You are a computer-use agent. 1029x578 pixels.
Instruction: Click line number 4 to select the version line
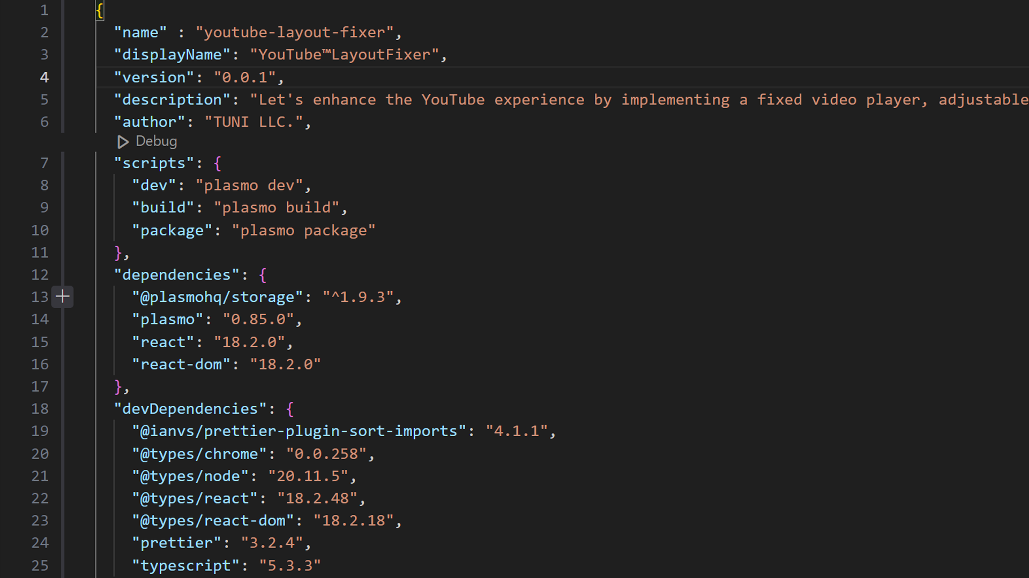click(x=44, y=77)
